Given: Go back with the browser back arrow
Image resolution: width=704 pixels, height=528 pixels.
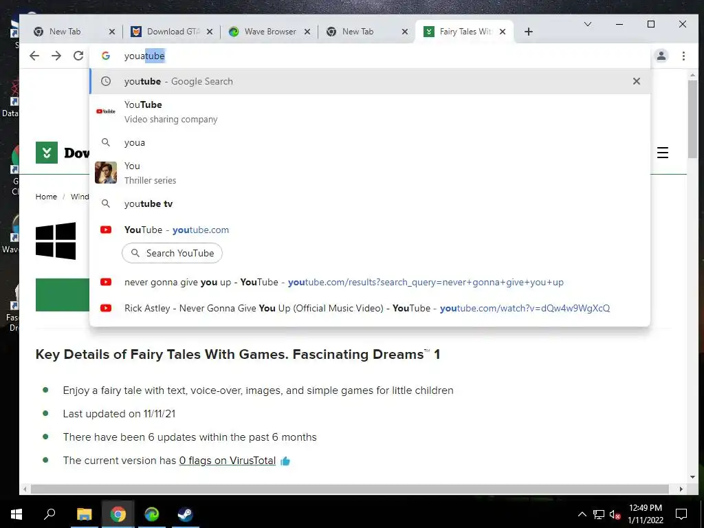Looking at the screenshot, I should point(34,56).
